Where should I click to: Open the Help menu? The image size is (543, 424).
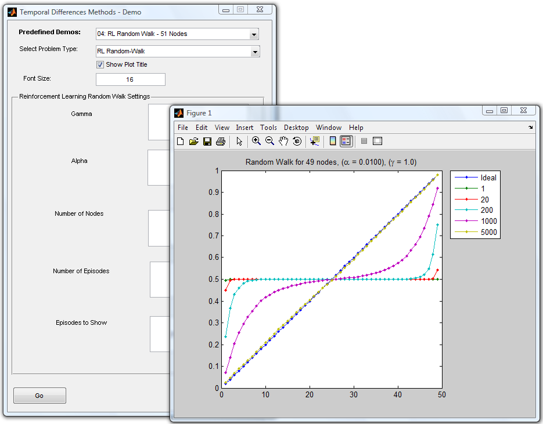[356, 128]
